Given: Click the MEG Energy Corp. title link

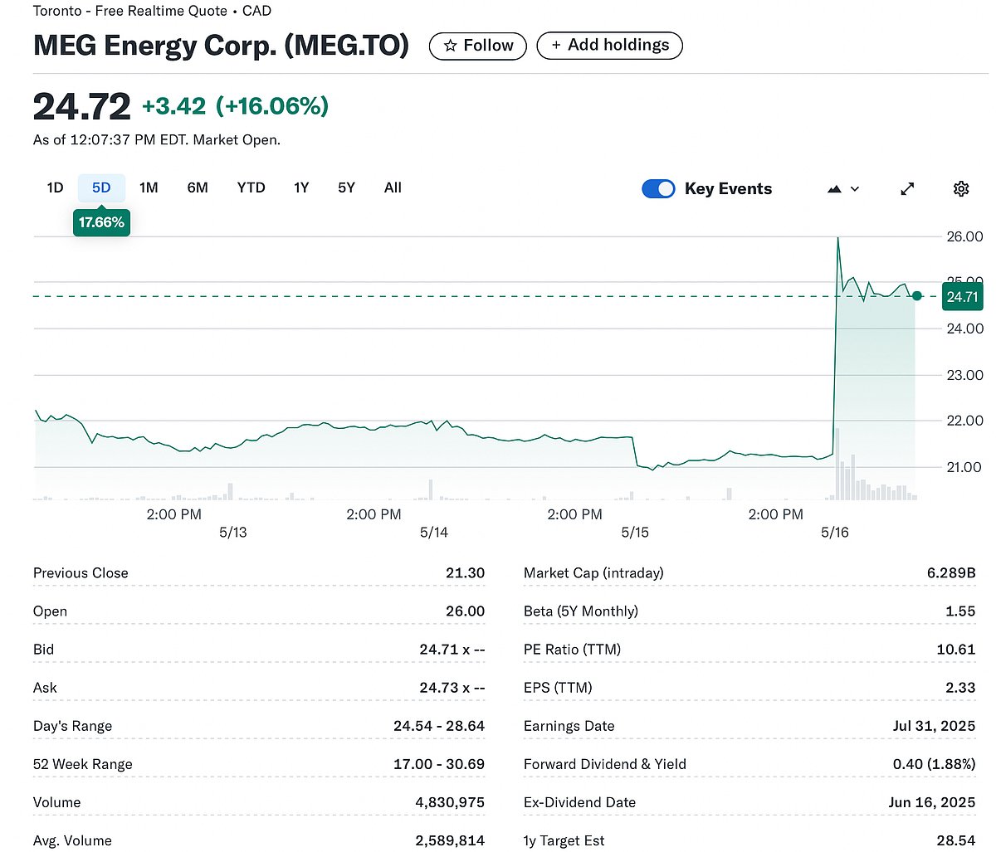Looking at the screenshot, I should click(x=221, y=46).
